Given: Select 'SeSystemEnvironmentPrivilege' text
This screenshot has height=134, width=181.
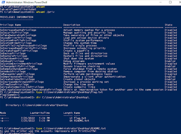Looking at the screenshot, I should pos(21,64).
